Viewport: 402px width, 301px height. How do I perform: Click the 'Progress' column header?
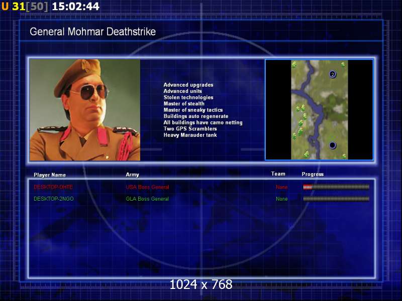tap(313, 174)
